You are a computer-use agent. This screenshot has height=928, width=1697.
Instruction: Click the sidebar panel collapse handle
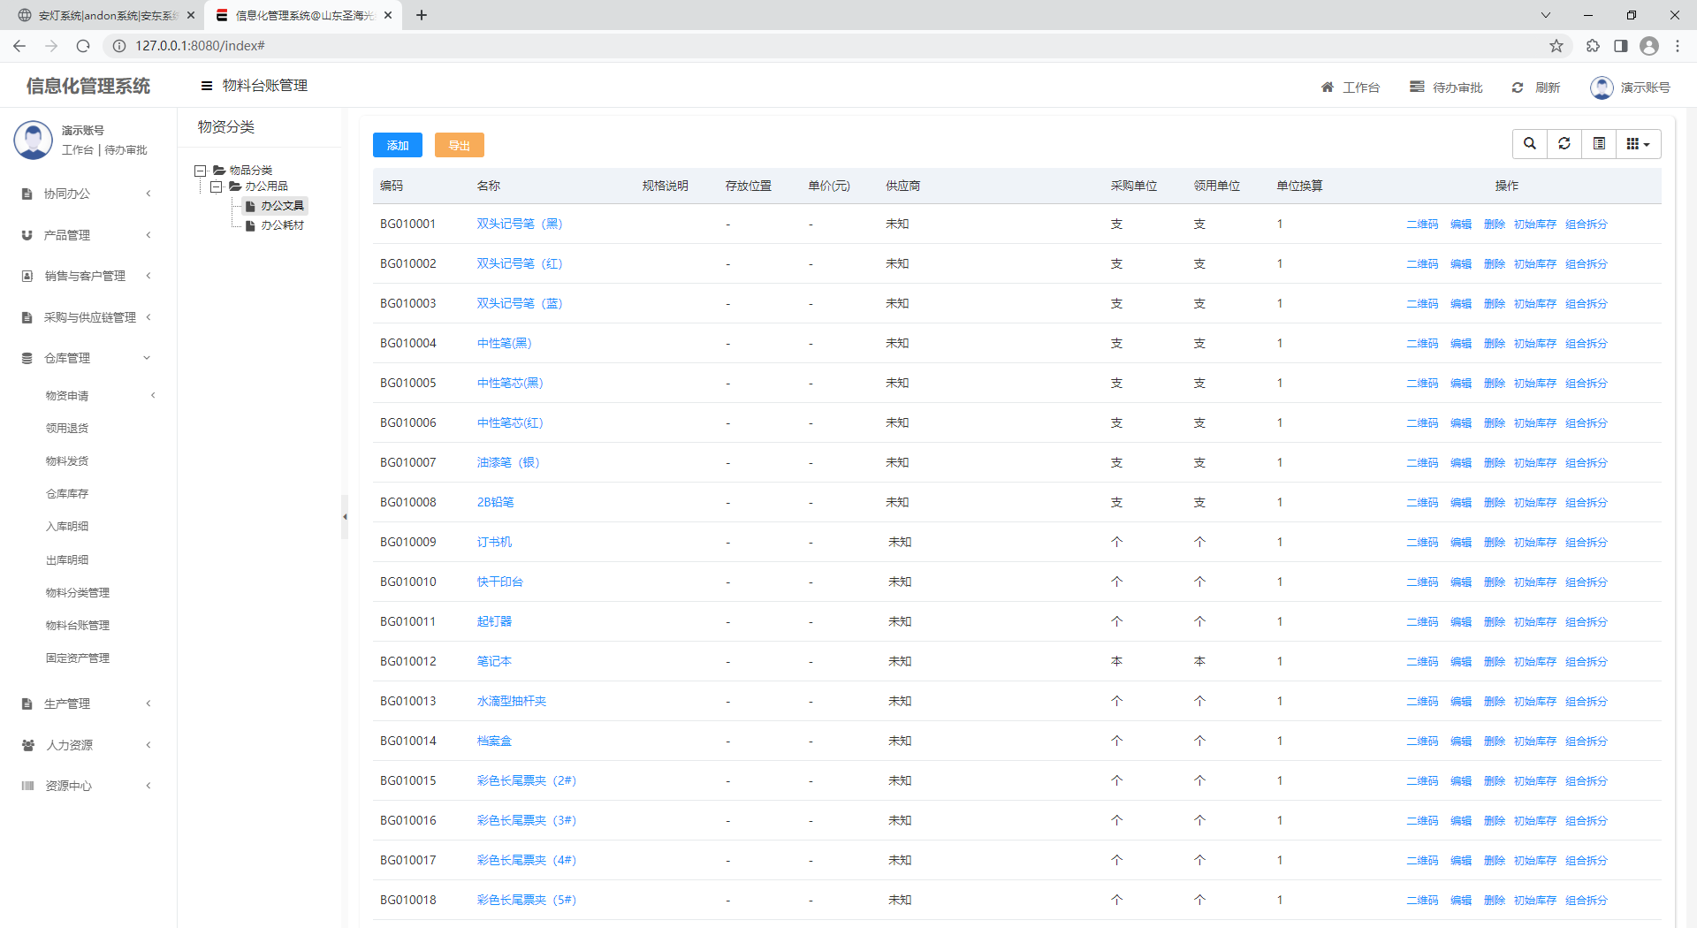(x=345, y=517)
